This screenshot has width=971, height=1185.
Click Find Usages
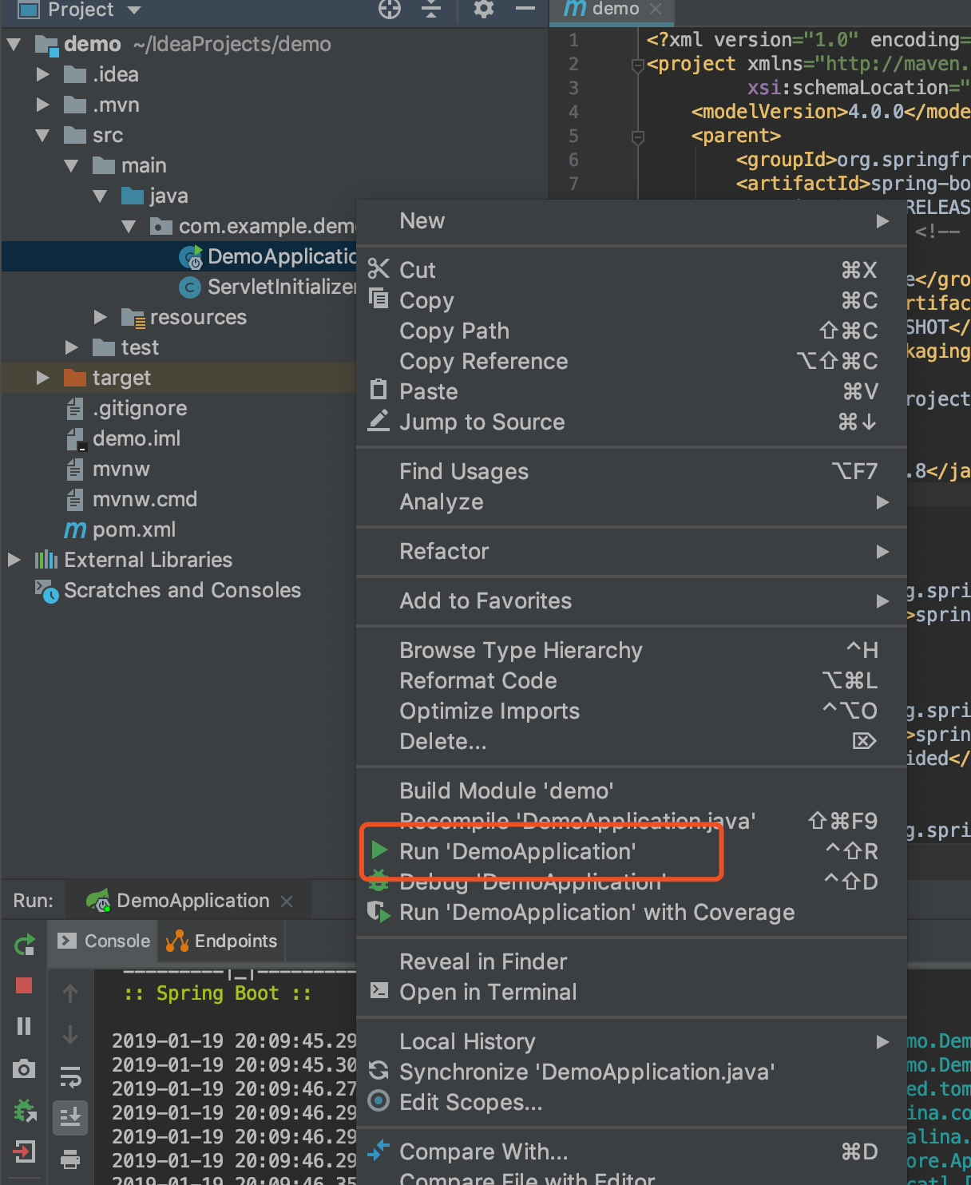click(631, 471)
